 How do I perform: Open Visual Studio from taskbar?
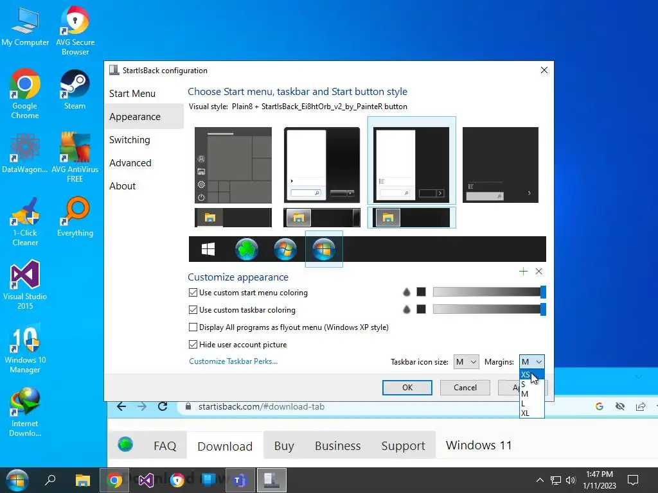pyautogui.click(x=146, y=480)
